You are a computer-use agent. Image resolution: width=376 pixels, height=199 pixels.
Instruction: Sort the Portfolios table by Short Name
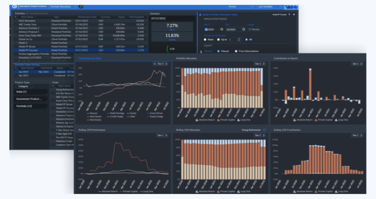pos(27,17)
